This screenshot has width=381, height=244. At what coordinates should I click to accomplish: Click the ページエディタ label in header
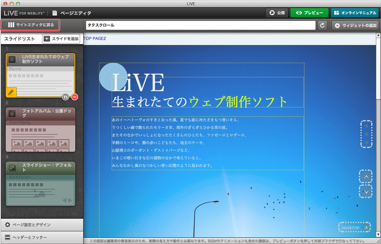click(76, 13)
